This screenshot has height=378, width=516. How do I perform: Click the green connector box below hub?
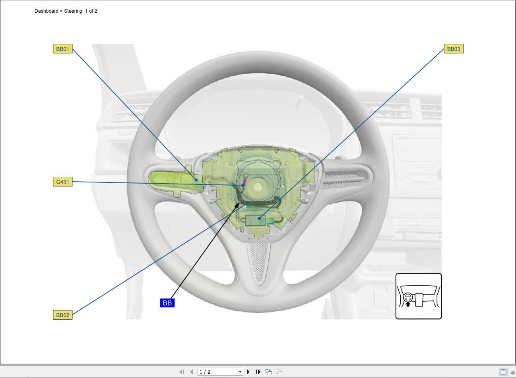point(256,220)
